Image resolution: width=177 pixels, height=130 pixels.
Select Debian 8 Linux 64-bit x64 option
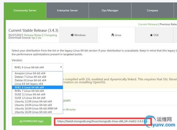(x=37, y=80)
